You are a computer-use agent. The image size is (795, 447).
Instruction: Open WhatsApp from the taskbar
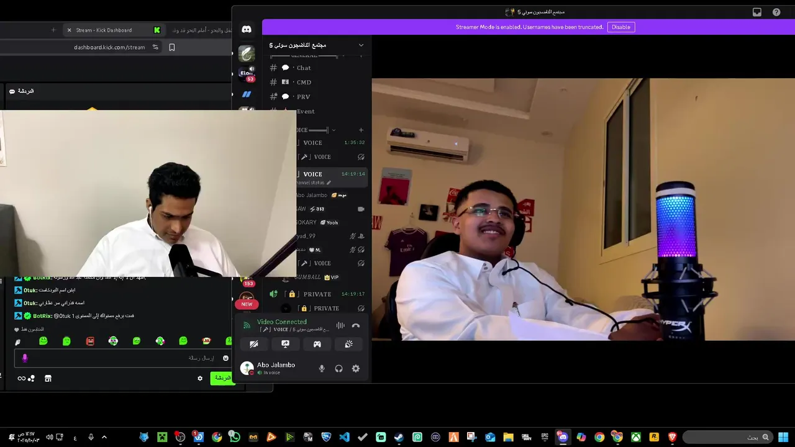pyautogui.click(x=235, y=437)
